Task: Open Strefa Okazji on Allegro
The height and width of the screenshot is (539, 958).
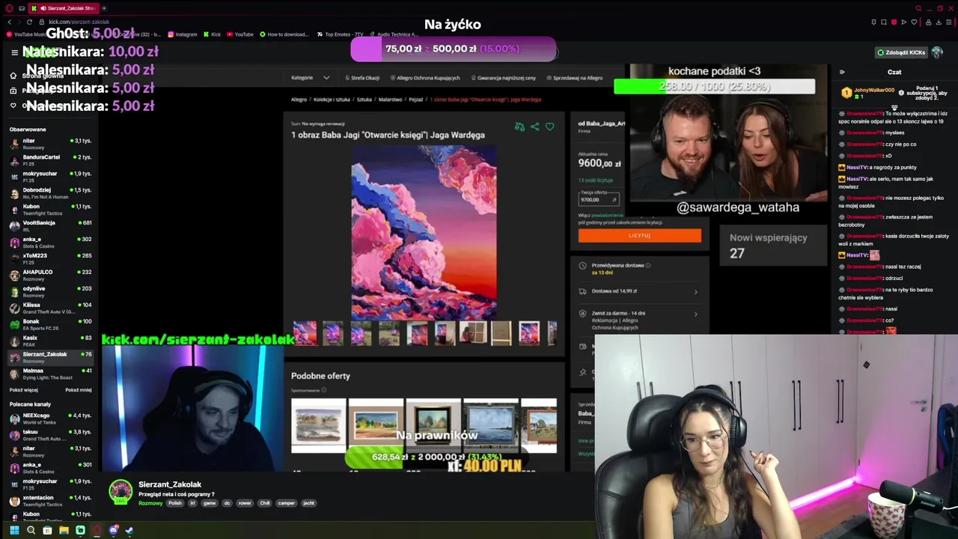Action: click(362, 78)
